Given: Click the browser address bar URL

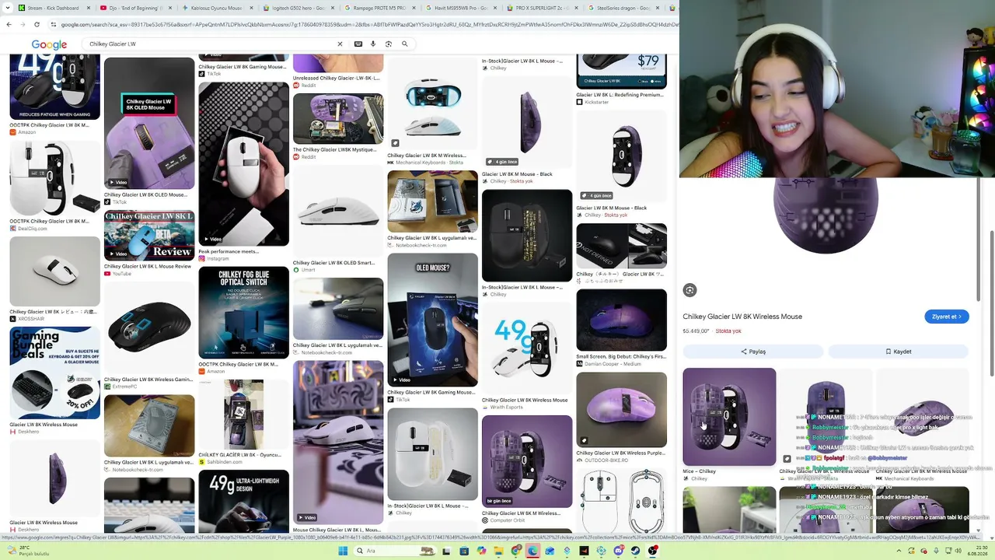Looking at the screenshot, I should tap(365, 24).
